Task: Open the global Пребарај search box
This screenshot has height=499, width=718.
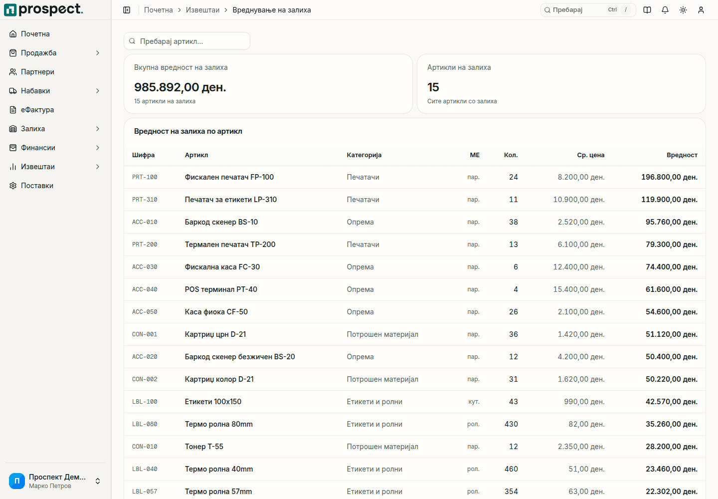Action: (588, 10)
